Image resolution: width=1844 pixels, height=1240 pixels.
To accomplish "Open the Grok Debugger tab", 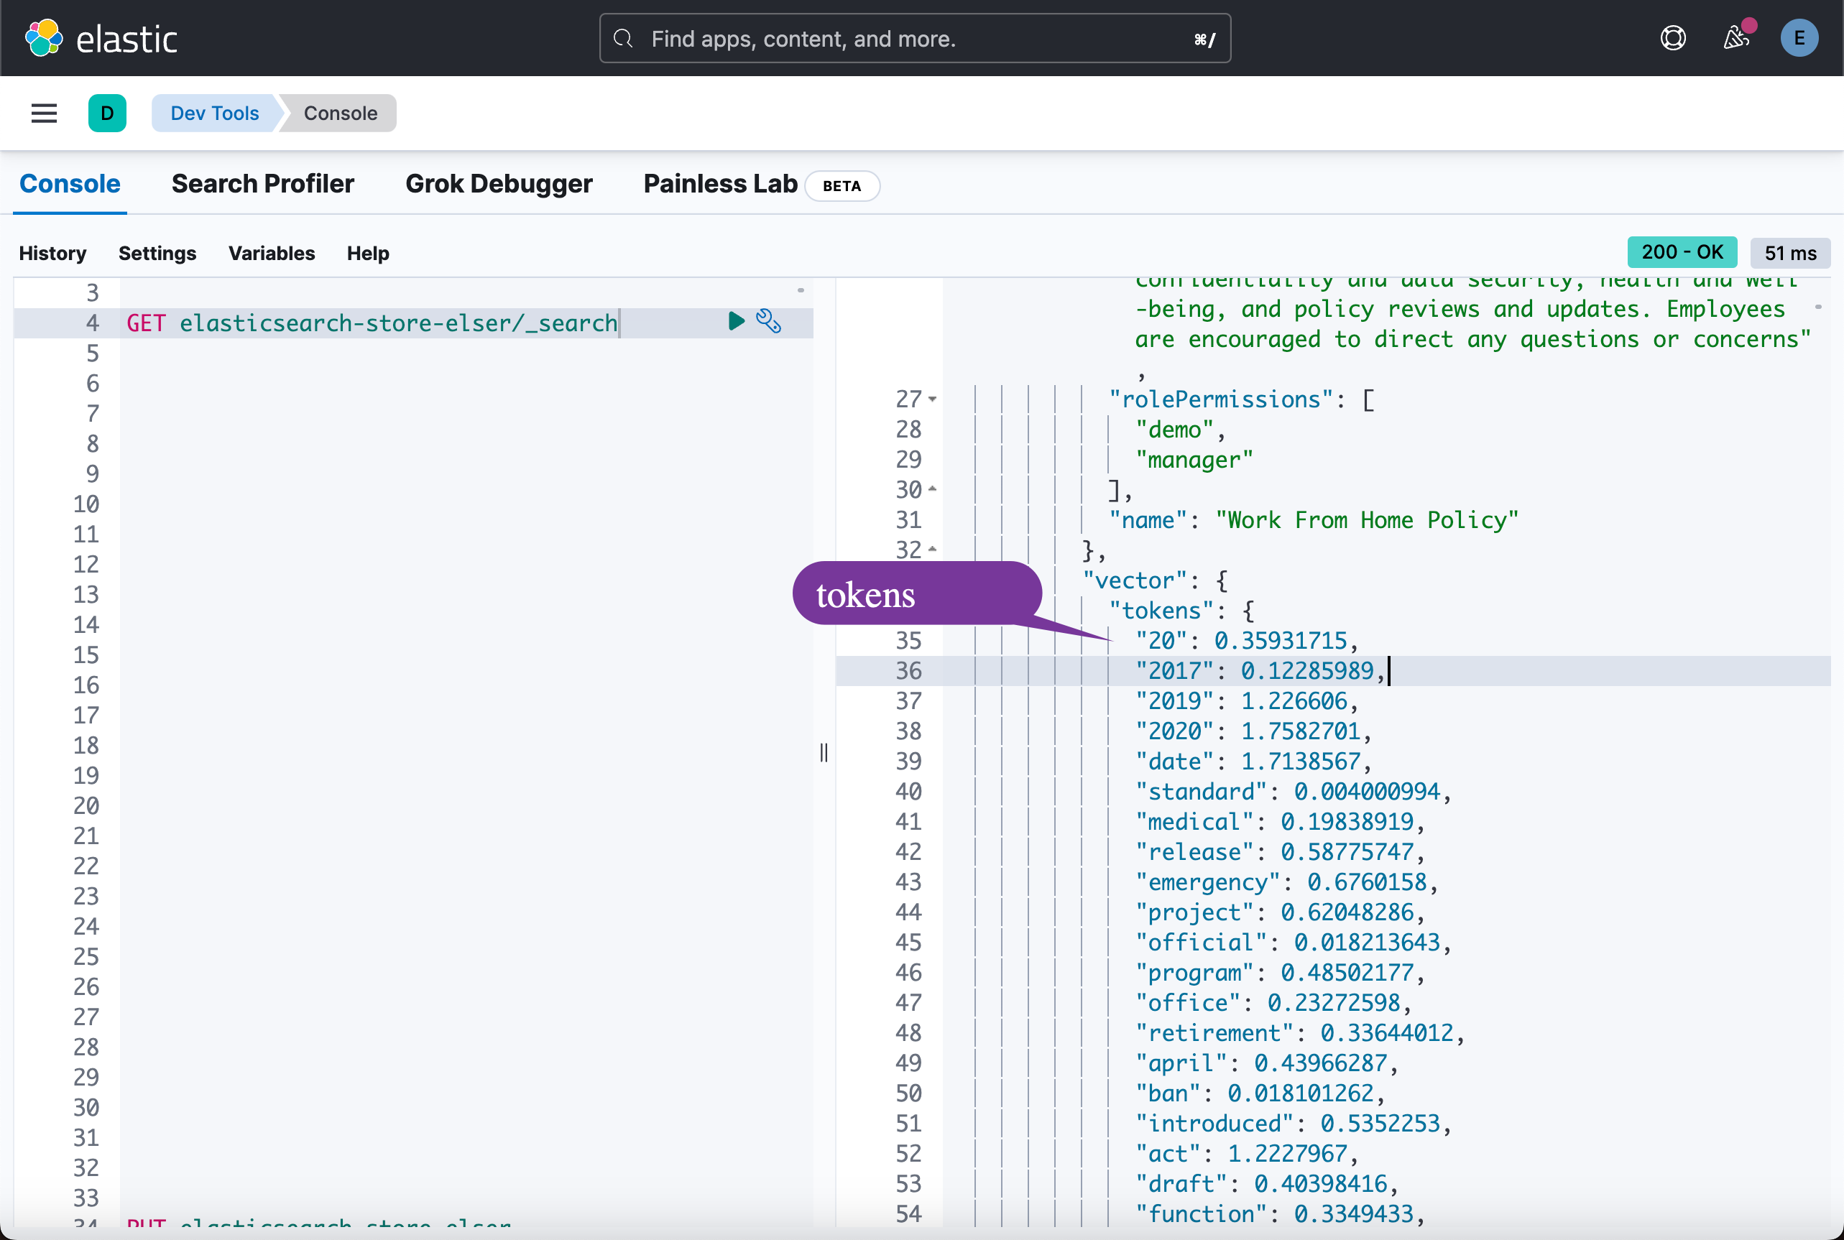I will point(499,183).
